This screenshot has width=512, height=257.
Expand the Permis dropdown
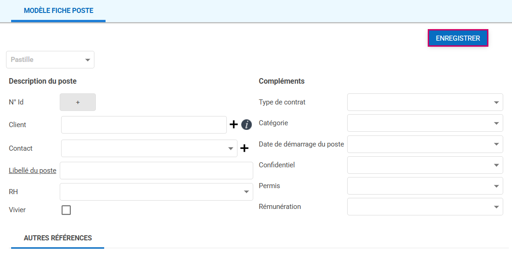[x=425, y=186]
